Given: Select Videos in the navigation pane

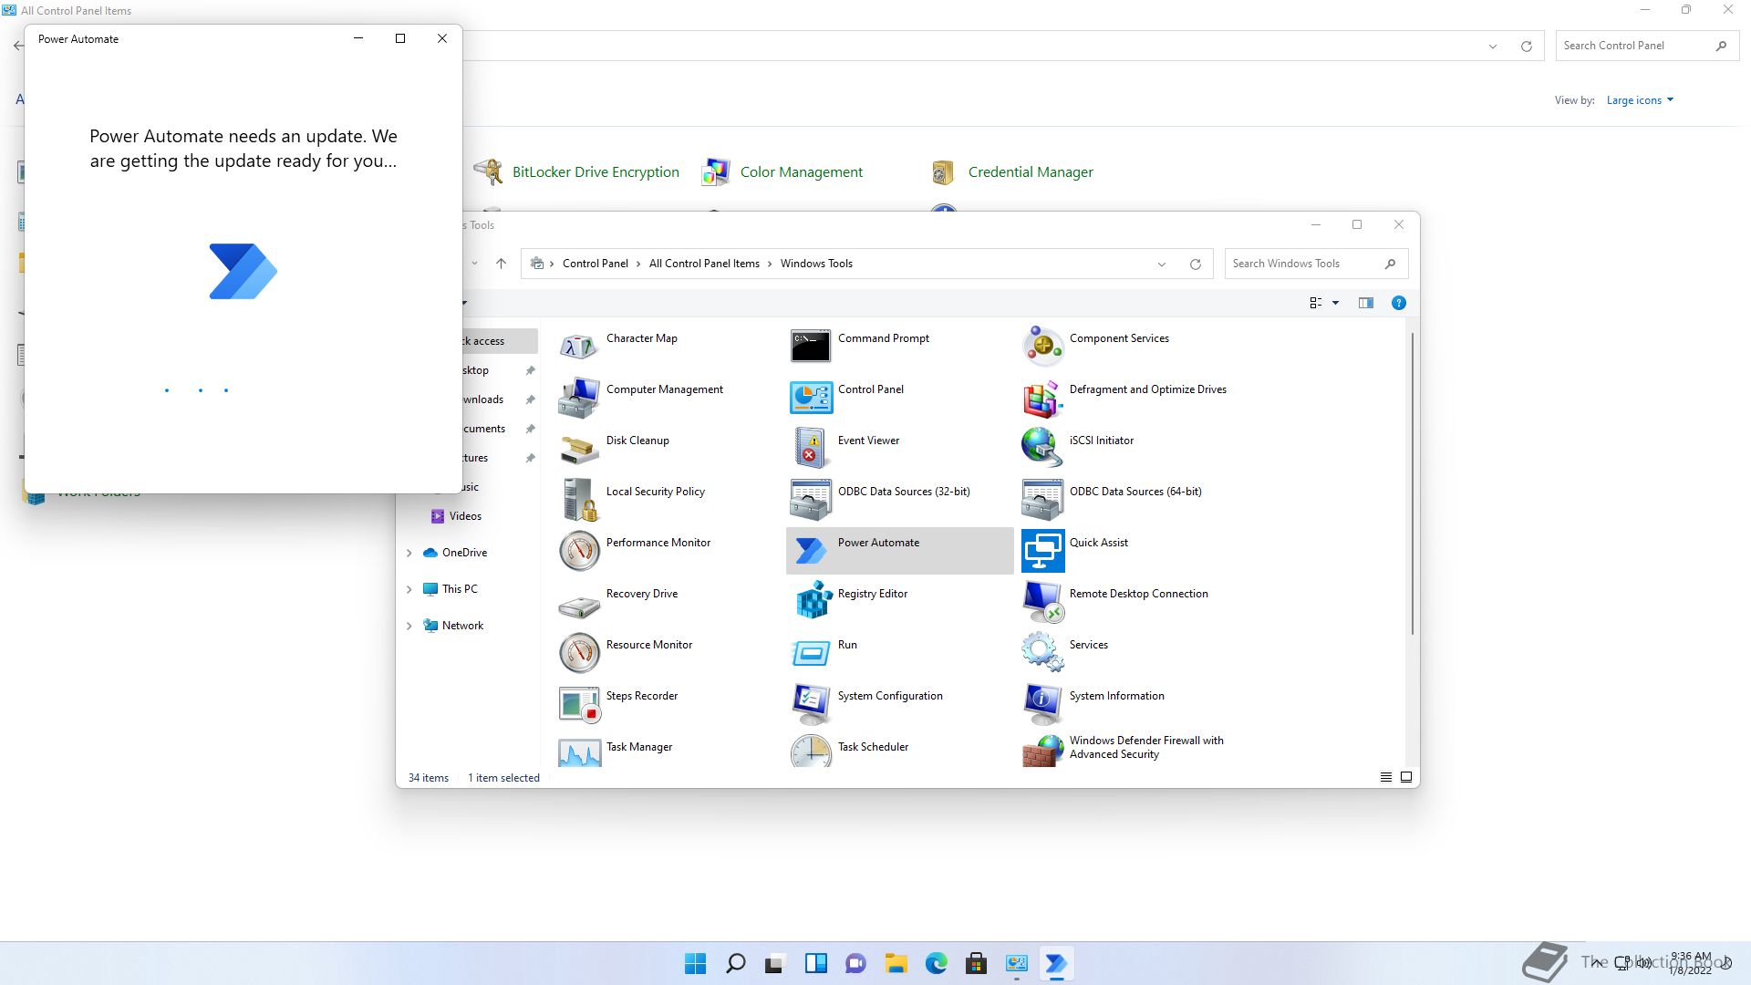Looking at the screenshot, I should [465, 516].
